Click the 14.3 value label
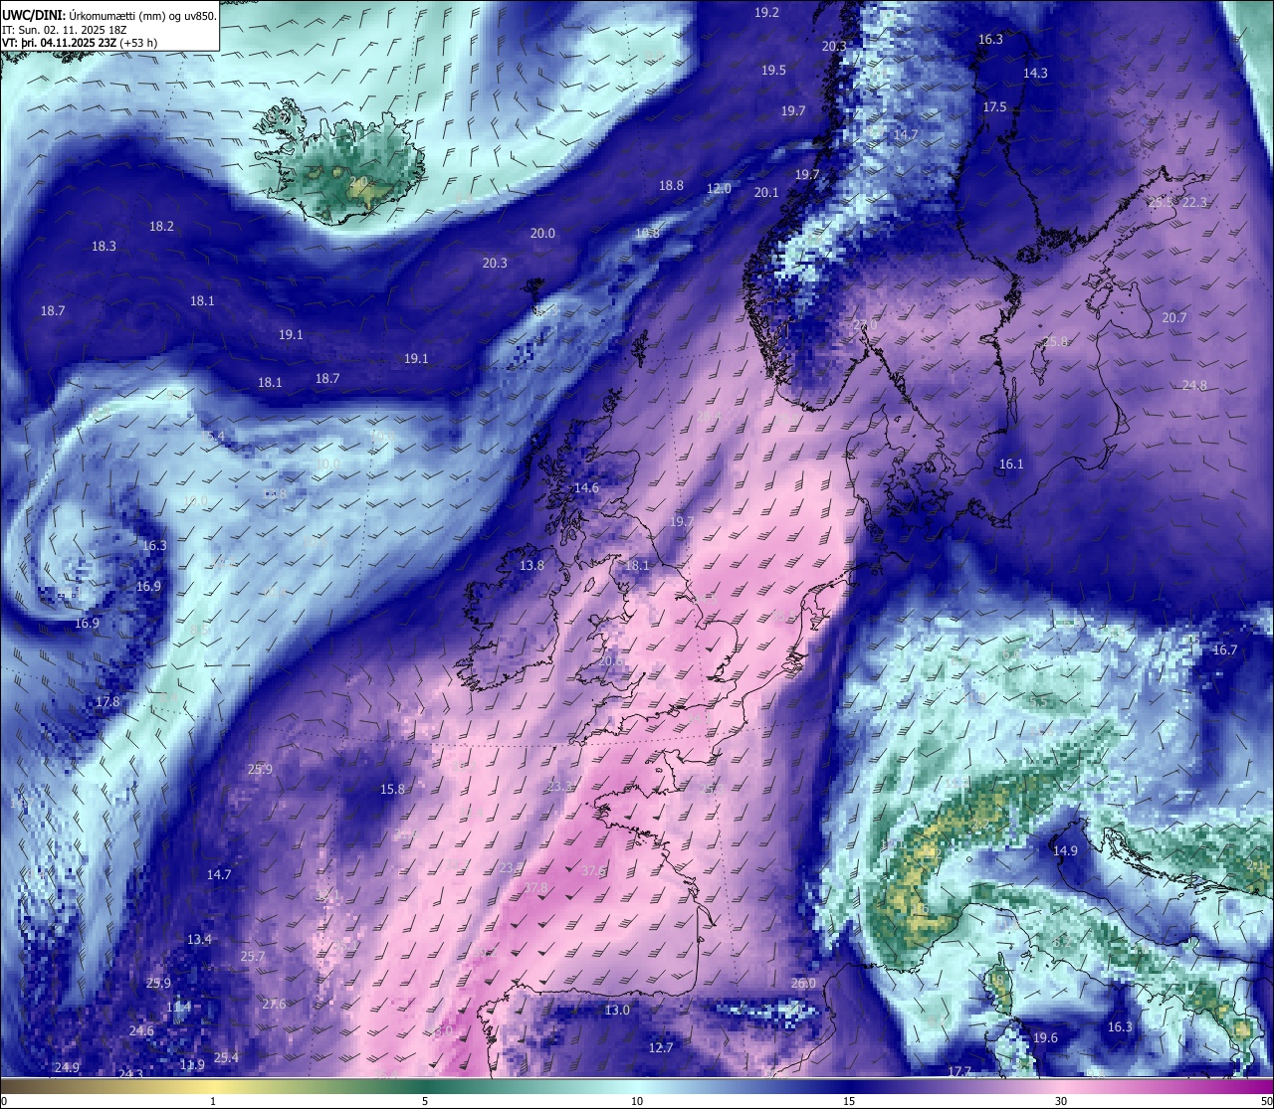Image resolution: width=1274 pixels, height=1109 pixels. tap(1035, 73)
